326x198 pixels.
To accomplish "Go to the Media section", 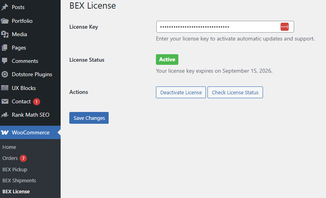I will click(x=19, y=34).
